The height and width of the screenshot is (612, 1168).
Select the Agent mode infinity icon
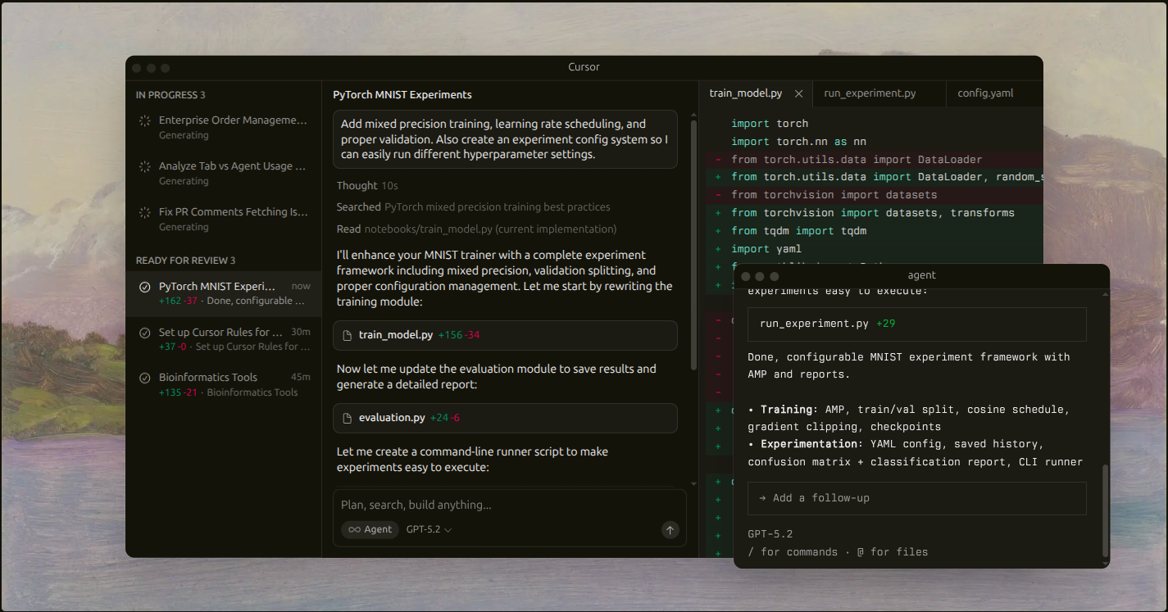pyautogui.click(x=354, y=529)
